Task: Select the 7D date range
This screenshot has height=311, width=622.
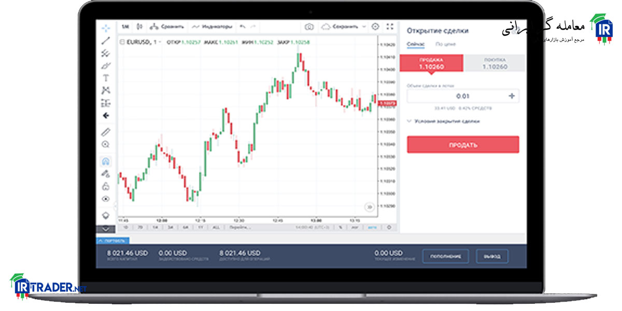Action: pyautogui.click(x=140, y=227)
